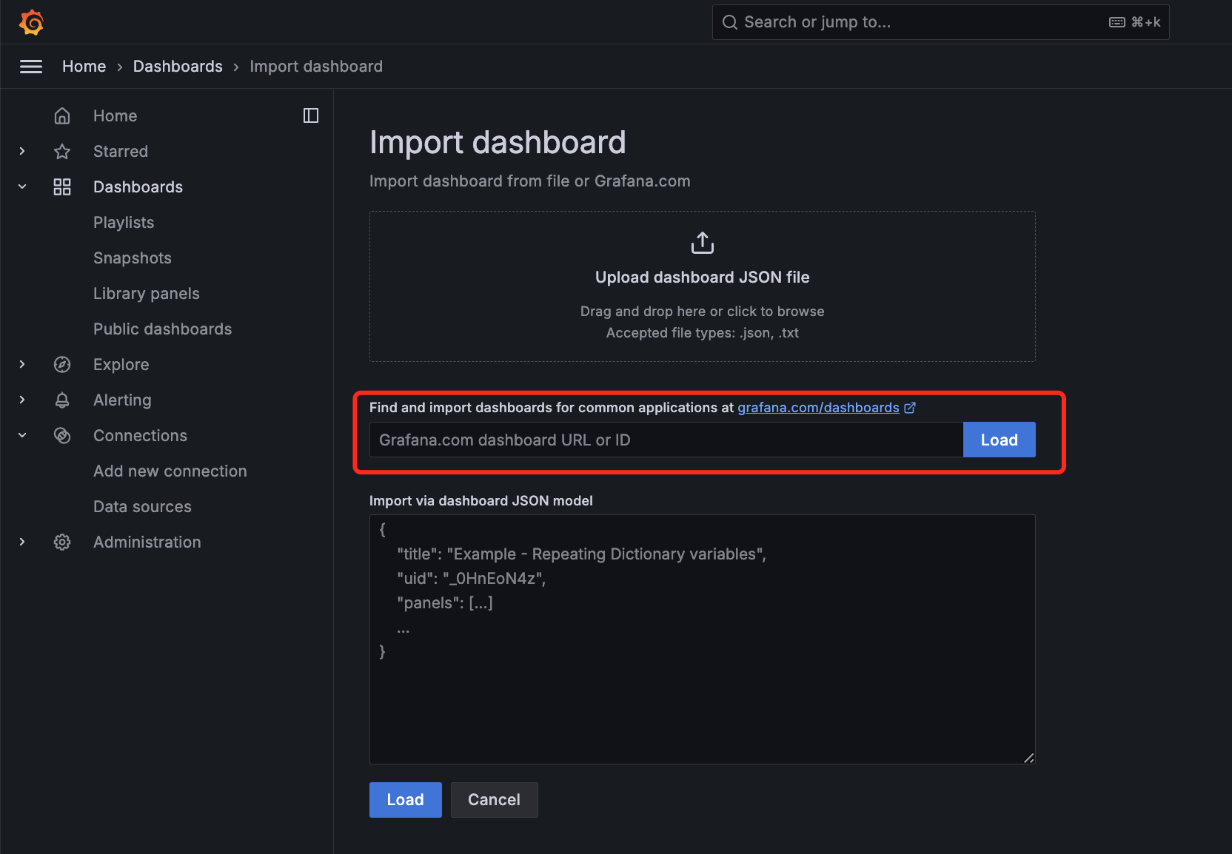
Task: Expand the Explore section chevron
Action: pyautogui.click(x=22, y=364)
